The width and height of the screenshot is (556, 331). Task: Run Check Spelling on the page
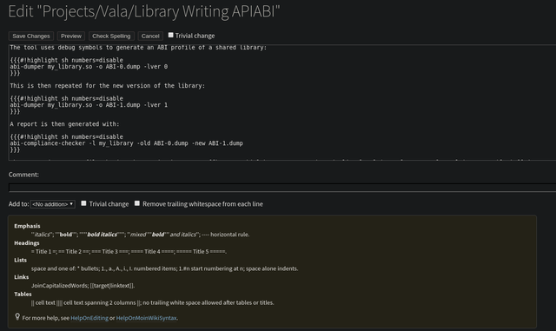tap(111, 36)
